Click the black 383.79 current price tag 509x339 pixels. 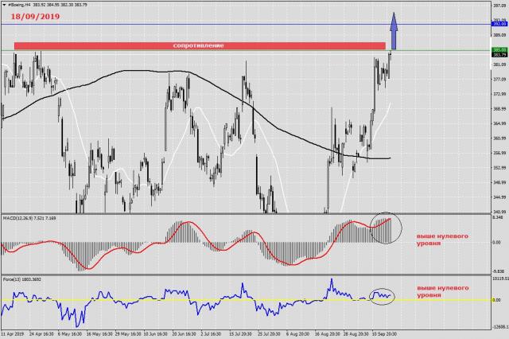point(499,54)
